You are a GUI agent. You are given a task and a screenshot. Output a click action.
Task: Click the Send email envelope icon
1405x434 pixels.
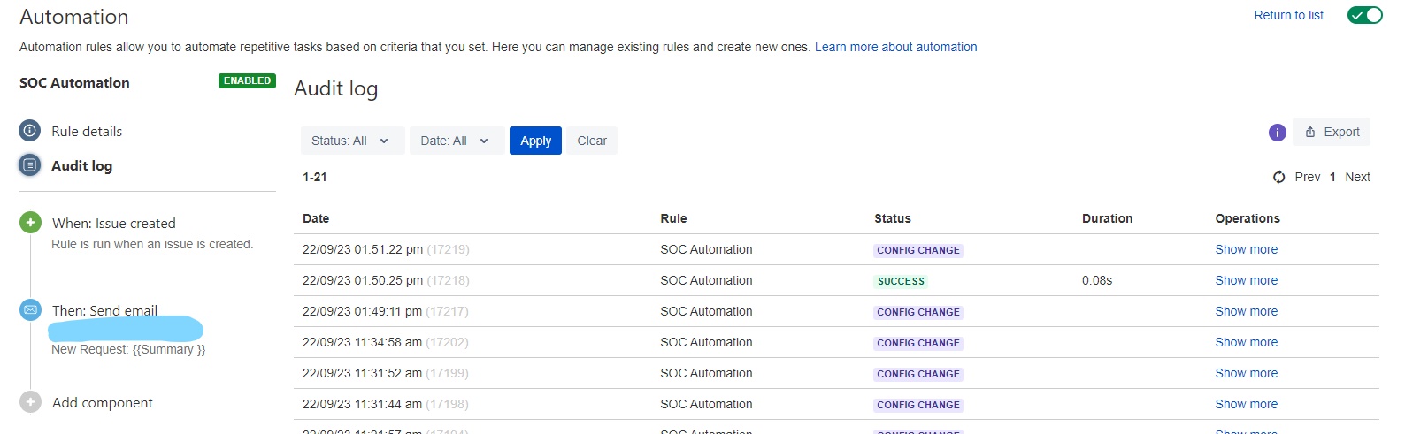[x=30, y=310]
